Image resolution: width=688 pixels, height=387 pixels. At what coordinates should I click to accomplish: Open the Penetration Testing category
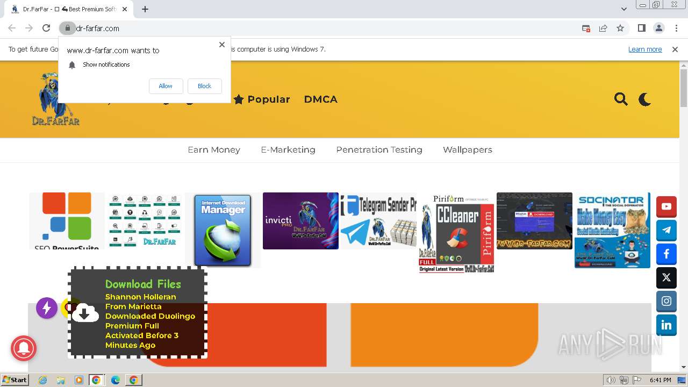coord(379,149)
